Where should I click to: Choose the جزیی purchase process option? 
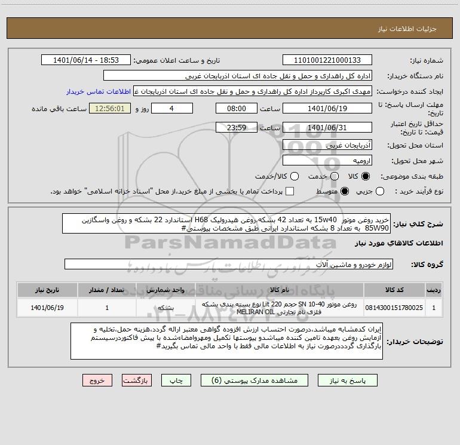point(380,191)
